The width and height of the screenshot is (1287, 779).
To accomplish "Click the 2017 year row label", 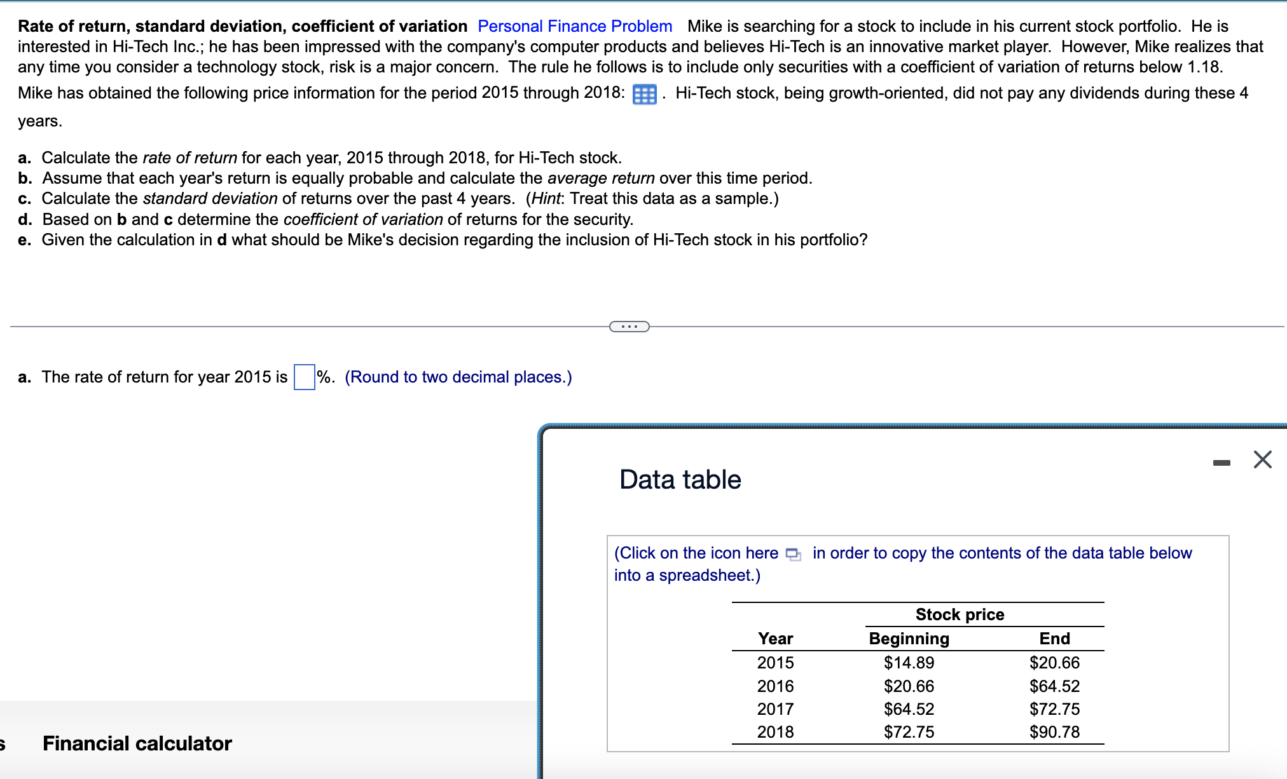I will [x=775, y=709].
